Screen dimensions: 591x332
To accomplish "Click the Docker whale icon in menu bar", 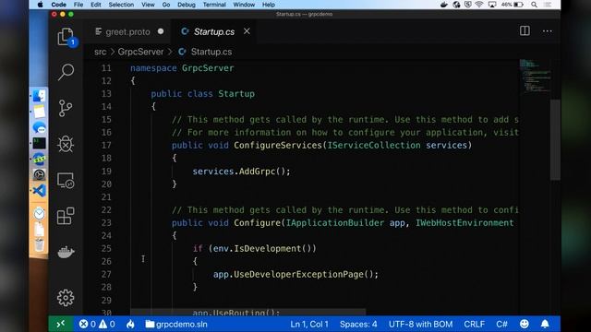I will point(444,5).
